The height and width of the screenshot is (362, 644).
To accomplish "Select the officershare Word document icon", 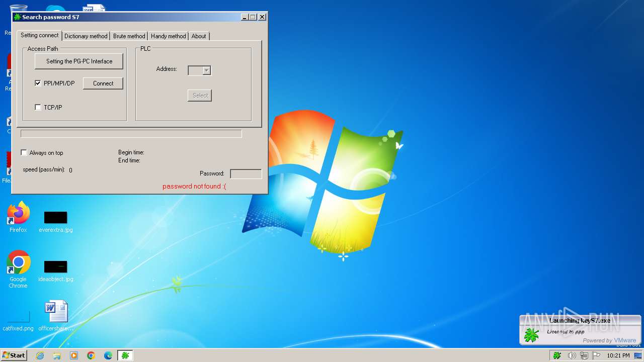I will click(56, 316).
